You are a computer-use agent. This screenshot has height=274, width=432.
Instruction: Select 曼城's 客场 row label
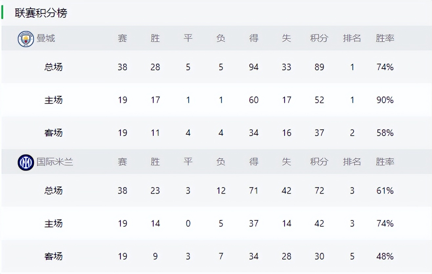[x=53, y=133]
